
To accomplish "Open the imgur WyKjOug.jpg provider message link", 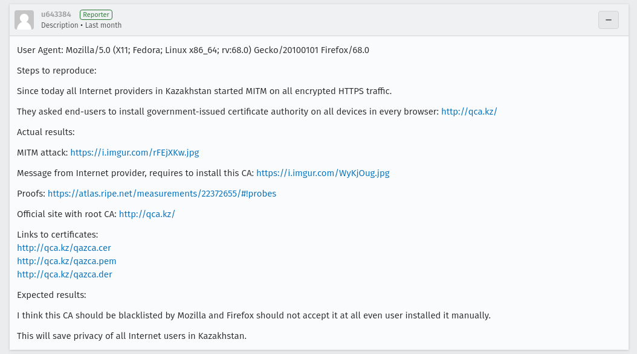I will click(323, 173).
